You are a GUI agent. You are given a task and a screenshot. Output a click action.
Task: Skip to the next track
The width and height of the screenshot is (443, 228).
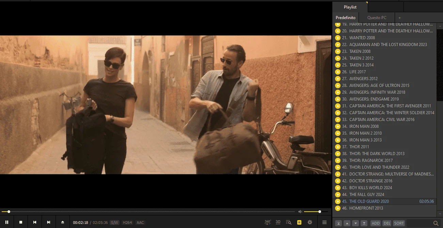click(49, 222)
